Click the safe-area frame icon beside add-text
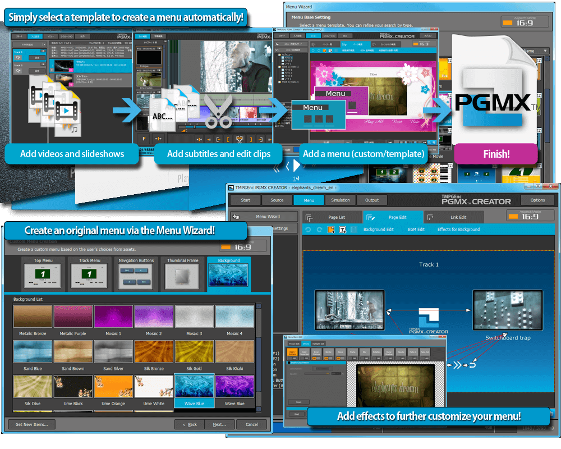This screenshot has width=561, height=449. (354, 230)
